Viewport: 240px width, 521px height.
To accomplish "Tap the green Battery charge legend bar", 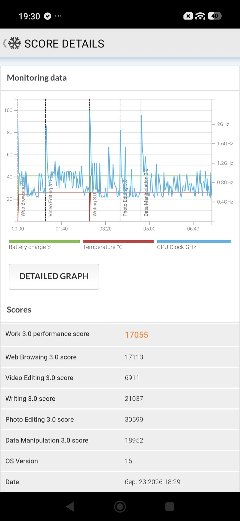I will click(x=44, y=242).
